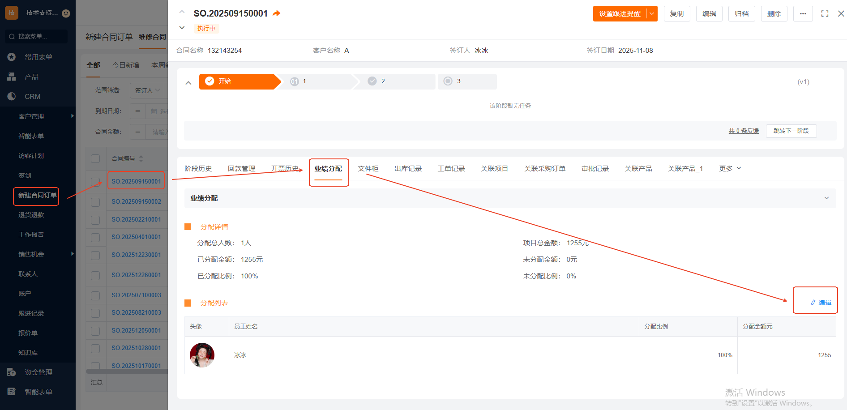The width and height of the screenshot is (847, 410).
Task: Click the orange share arrow beside the order number
Action: point(276,13)
